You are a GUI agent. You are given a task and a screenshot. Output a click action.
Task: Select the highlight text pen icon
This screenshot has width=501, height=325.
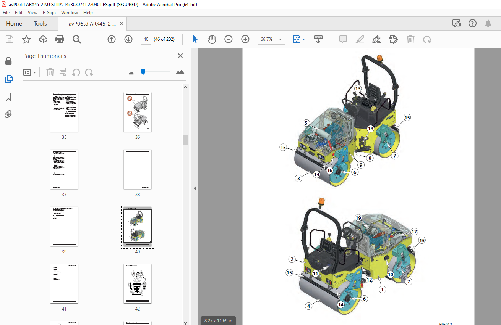360,39
